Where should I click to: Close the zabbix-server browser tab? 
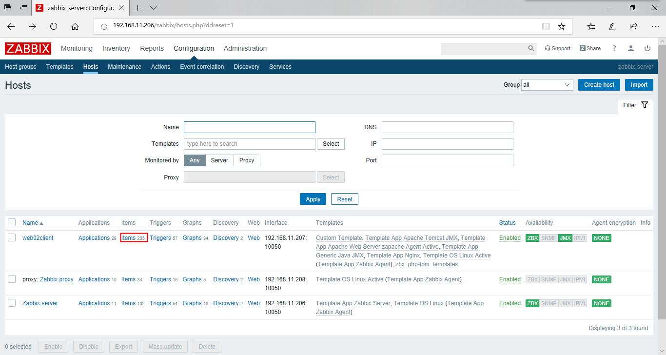coord(121,8)
